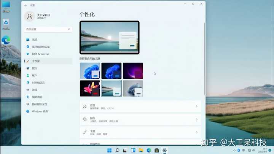
Task: Apply the purple Glow theme
Action: coord(133,71)
